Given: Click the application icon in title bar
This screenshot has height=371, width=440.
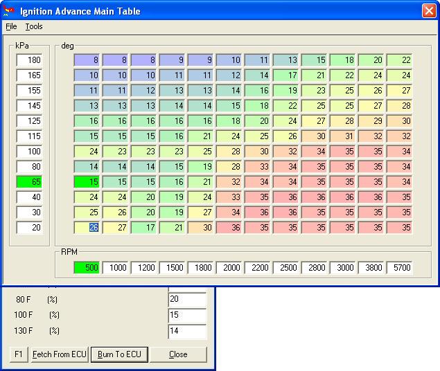Looking at the screenshot, I should [10, 11].
